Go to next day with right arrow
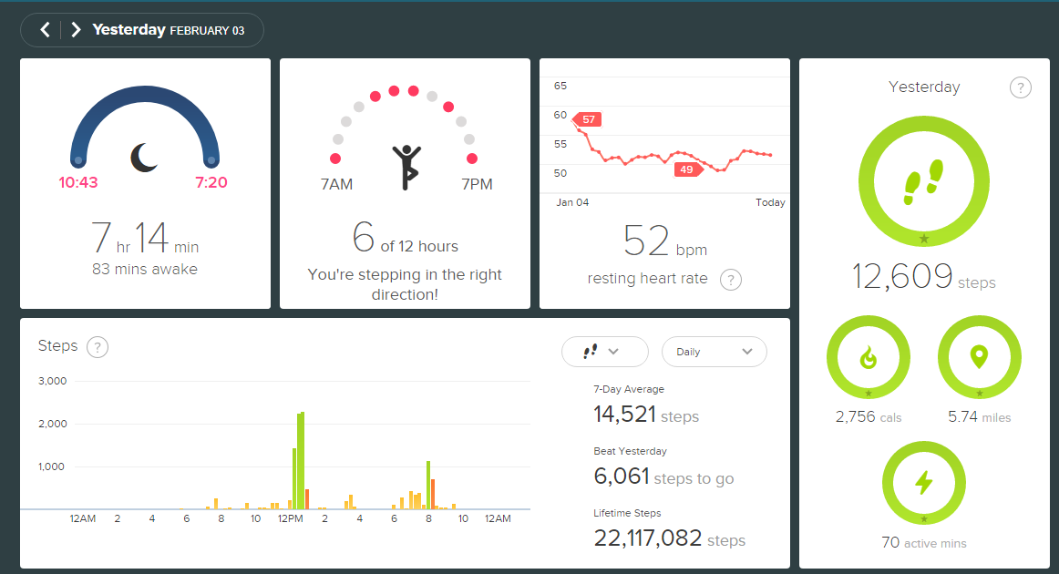 pyautogui.click(x=76, y=30)
